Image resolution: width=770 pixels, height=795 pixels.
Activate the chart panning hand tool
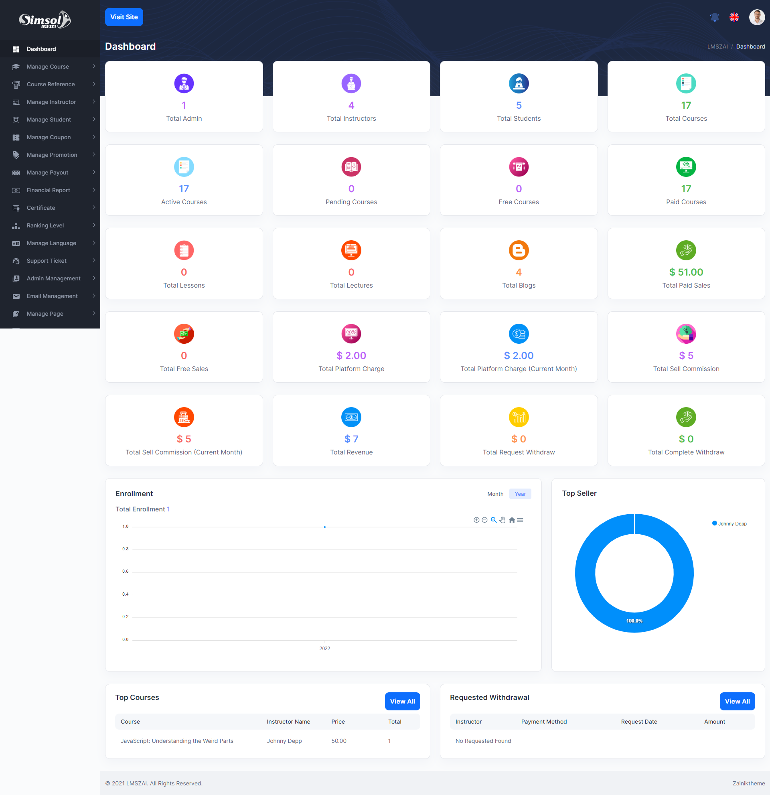point(503,520)
